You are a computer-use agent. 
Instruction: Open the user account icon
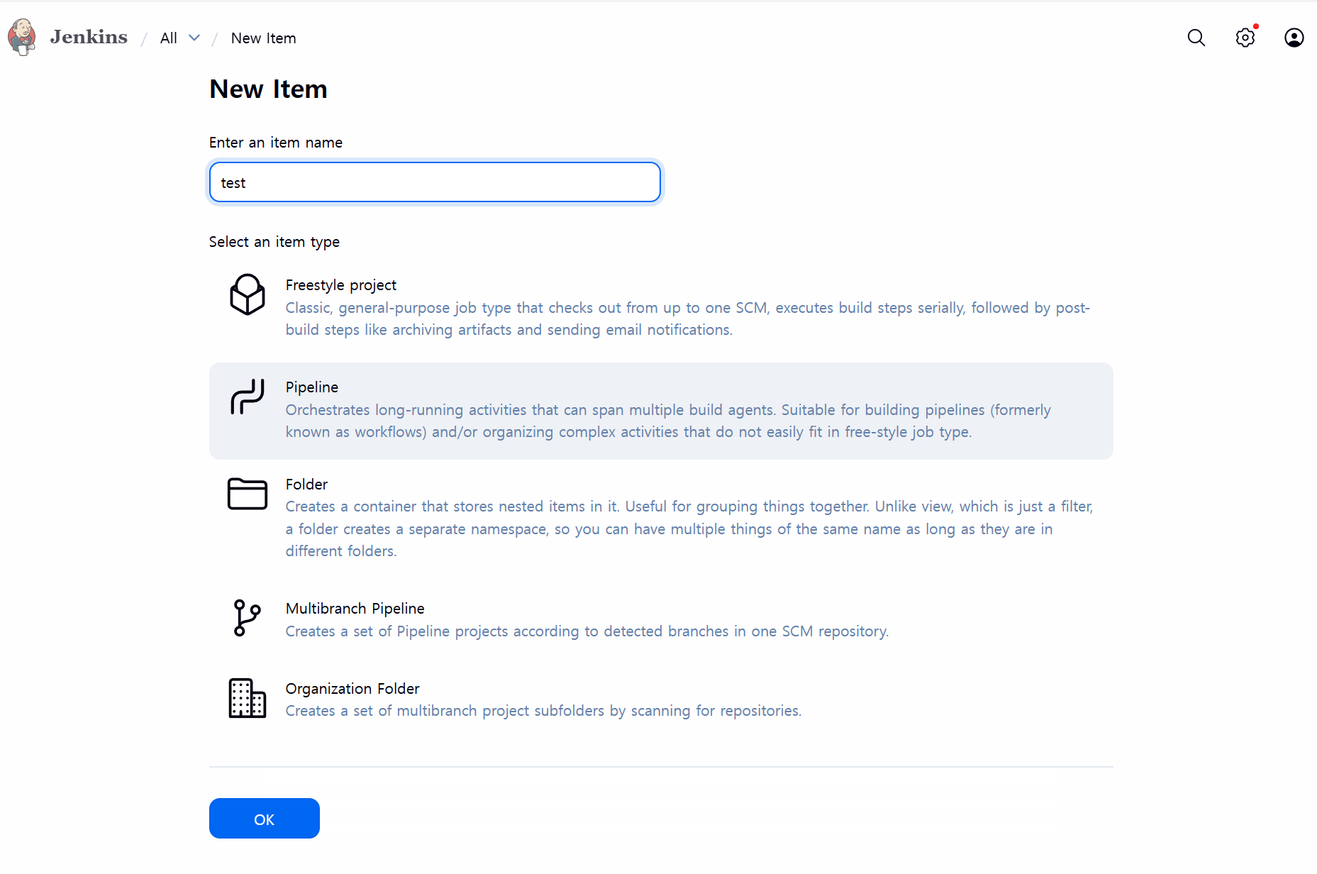pos(1294,38)
